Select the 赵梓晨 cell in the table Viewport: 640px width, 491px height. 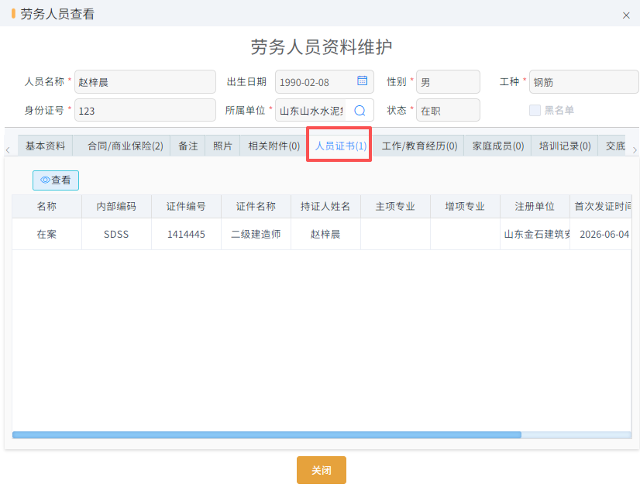tap(325, 234)
